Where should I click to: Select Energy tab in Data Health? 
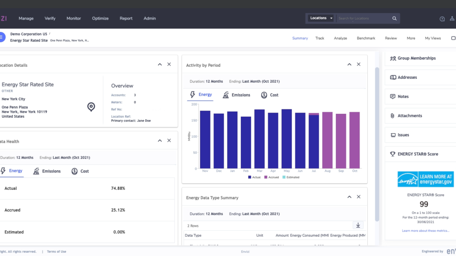(x=12, y=171)
